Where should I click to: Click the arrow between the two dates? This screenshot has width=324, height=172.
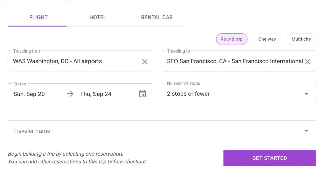70,94
